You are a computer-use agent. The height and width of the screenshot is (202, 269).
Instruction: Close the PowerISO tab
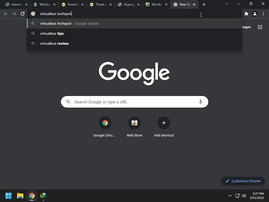coord(82,4)
